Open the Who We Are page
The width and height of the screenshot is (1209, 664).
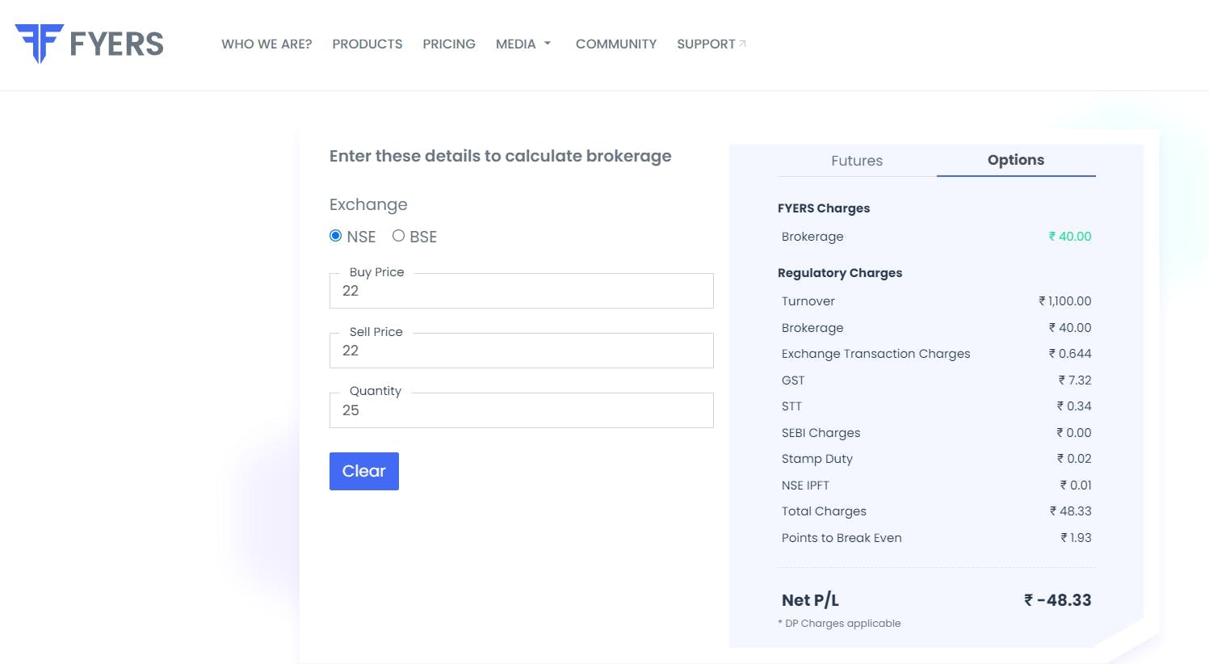tap(267, 44)
